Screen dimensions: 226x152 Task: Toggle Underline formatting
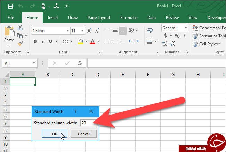[x=51, y=41]
